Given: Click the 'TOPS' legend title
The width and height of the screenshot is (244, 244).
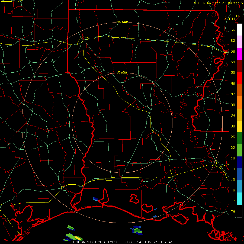Looking at the screenshot, I should pyautogui.click(x=238, y=16).
